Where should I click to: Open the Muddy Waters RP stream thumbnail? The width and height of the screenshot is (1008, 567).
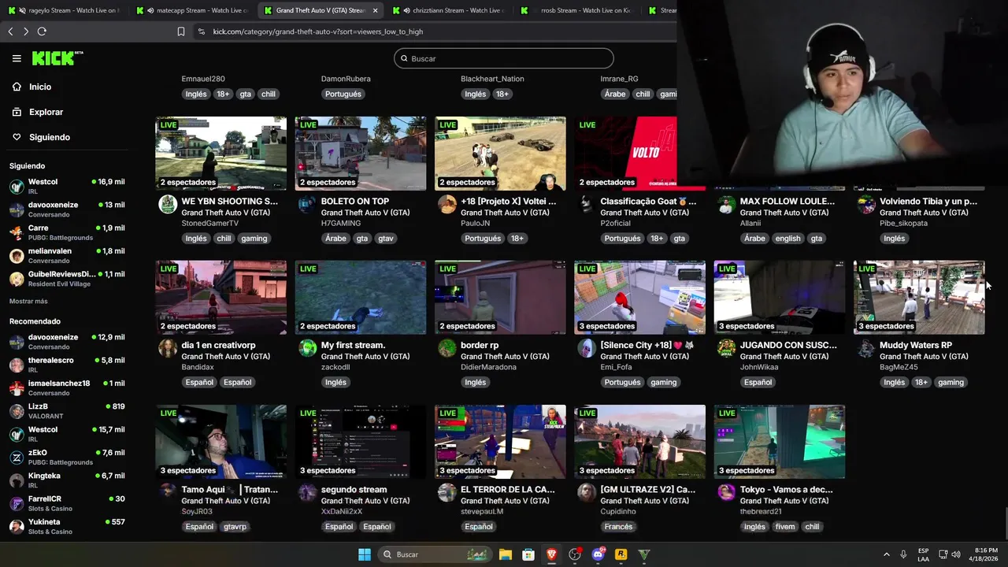(x=919, y=298)
